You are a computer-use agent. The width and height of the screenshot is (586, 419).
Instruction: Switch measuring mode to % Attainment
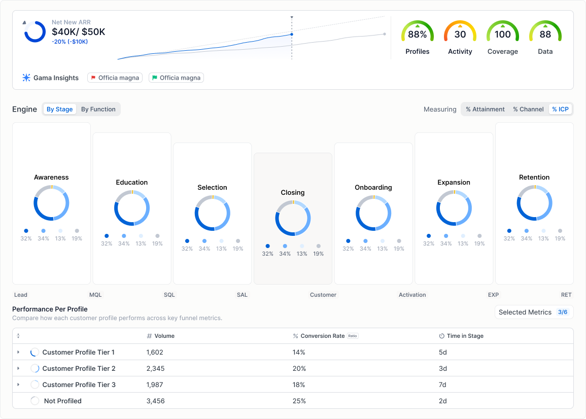(x=485, y=109)
